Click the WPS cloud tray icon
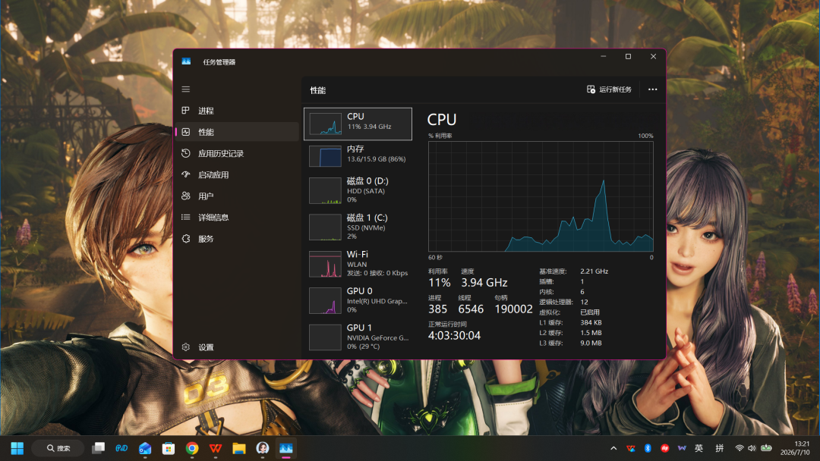820x461 pixels. (x=631, y=448)
